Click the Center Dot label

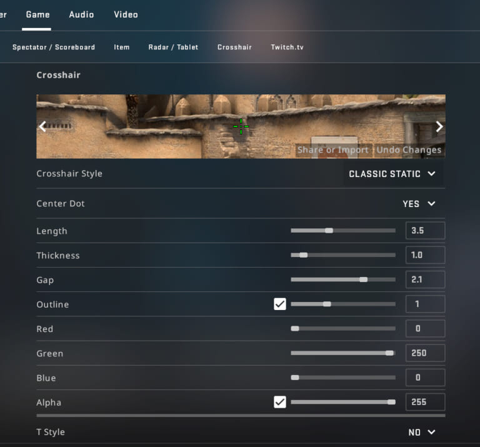pyautogui.click(x=61, y=204)
